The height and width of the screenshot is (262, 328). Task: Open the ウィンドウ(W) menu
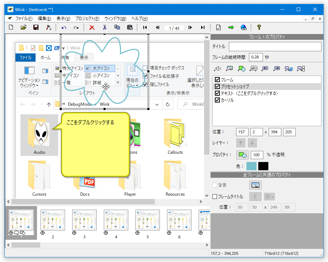tap(115, 19)
